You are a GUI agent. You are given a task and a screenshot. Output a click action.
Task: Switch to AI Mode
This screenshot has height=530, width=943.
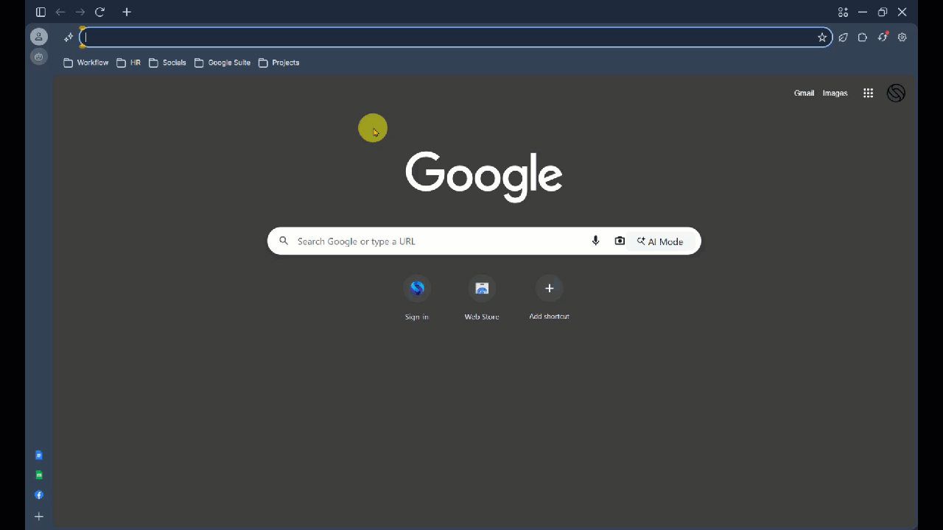[x=661, y=241]
